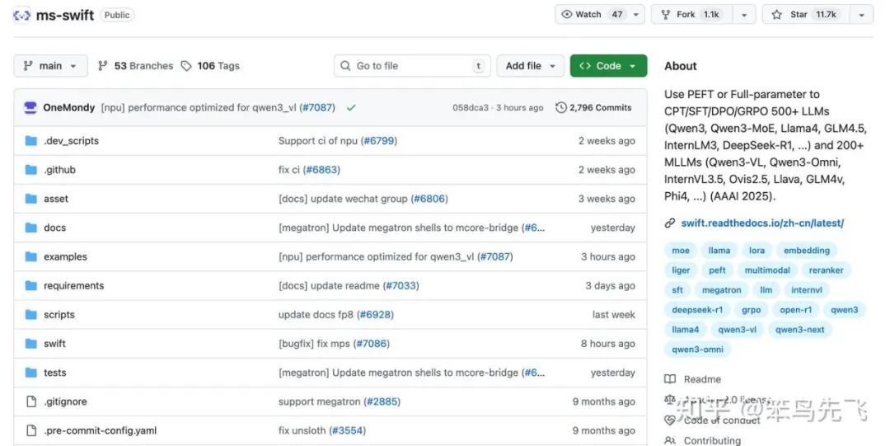Click the Star icon
Image resolution: width=890 pixels, height=446 pixels.
point(776,15)
